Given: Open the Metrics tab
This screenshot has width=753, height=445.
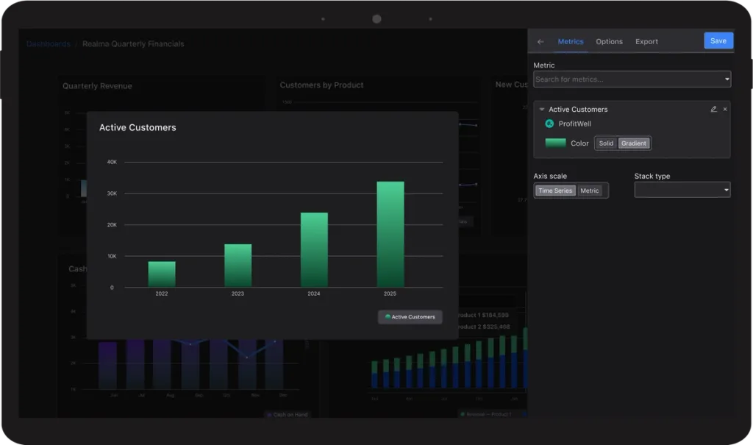Looking at the screenshot, I should 571,42.
